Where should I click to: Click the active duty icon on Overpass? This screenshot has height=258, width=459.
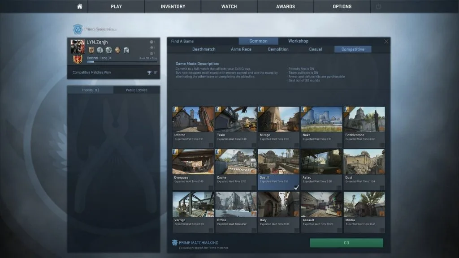[x=175, y=152]
